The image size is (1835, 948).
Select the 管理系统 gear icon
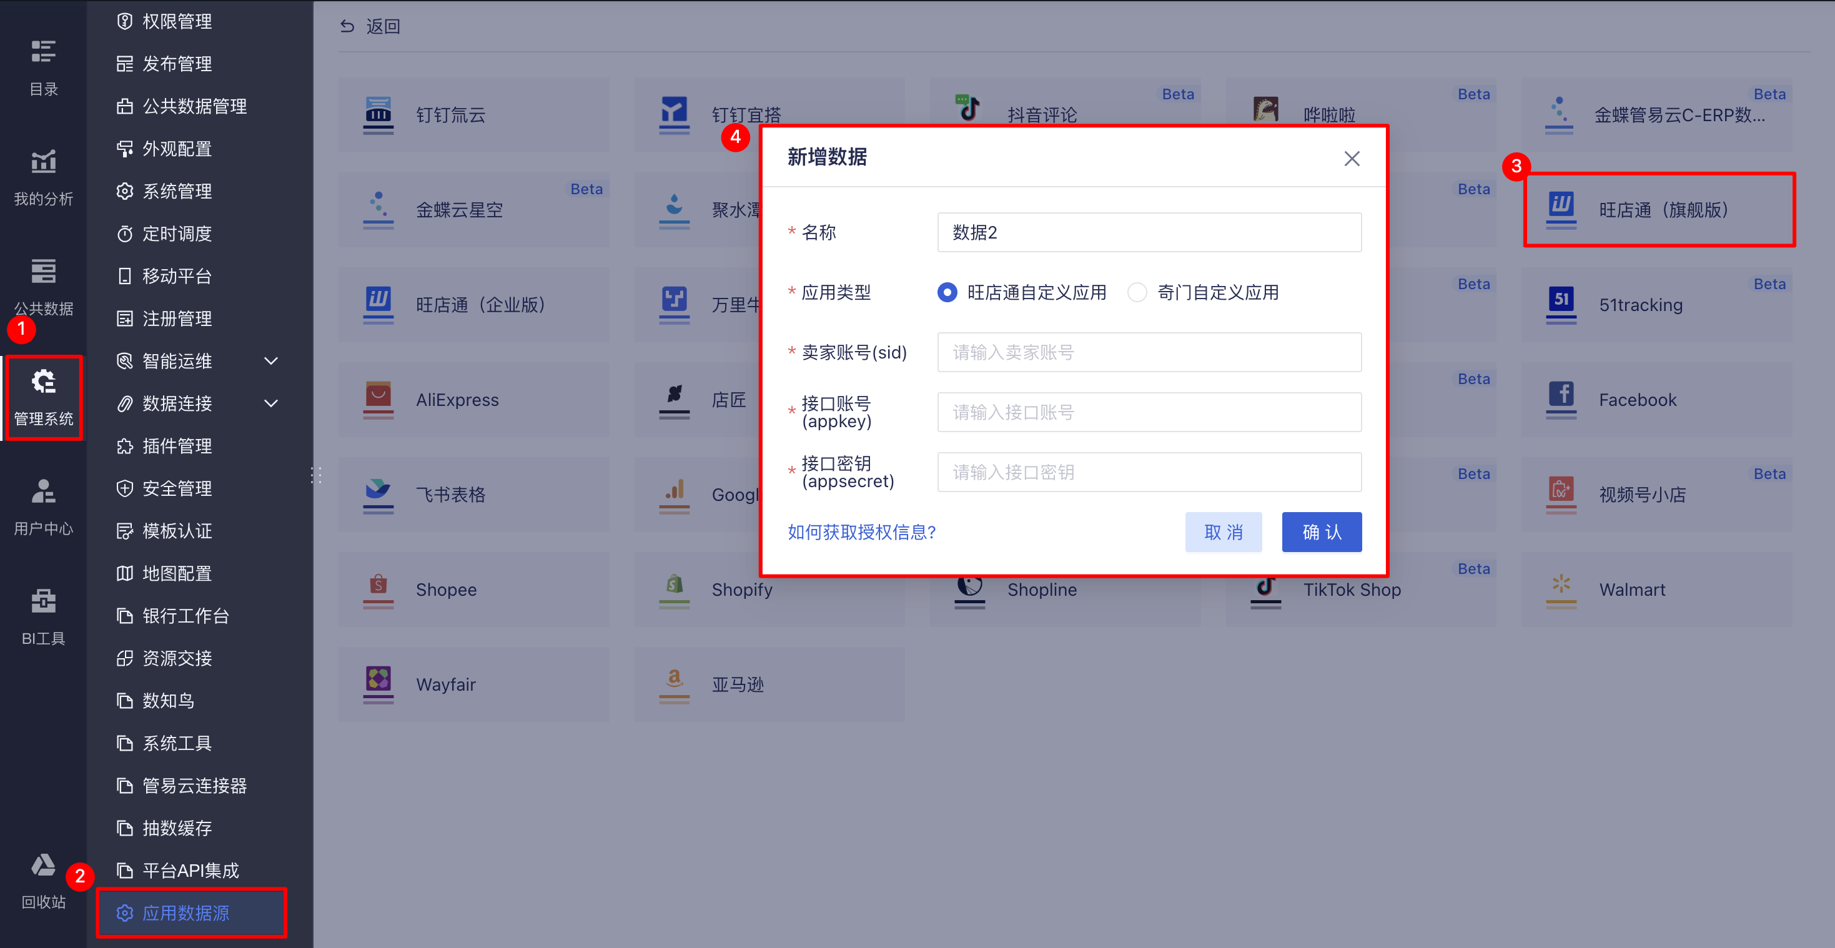pyautogui.click(x=44, y=382)
